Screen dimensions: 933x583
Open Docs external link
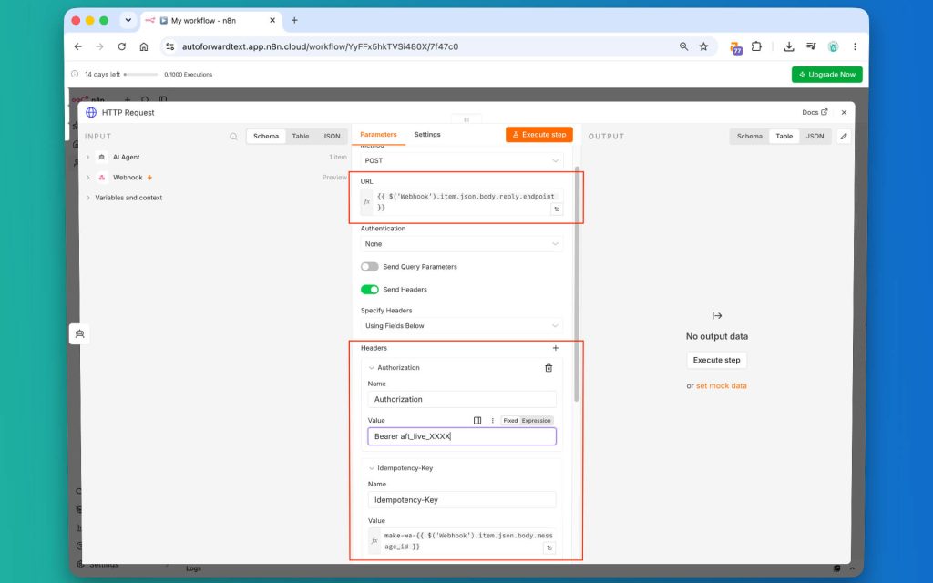point(815,112)
